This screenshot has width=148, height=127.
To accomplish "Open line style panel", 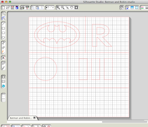I will (147, 8).
